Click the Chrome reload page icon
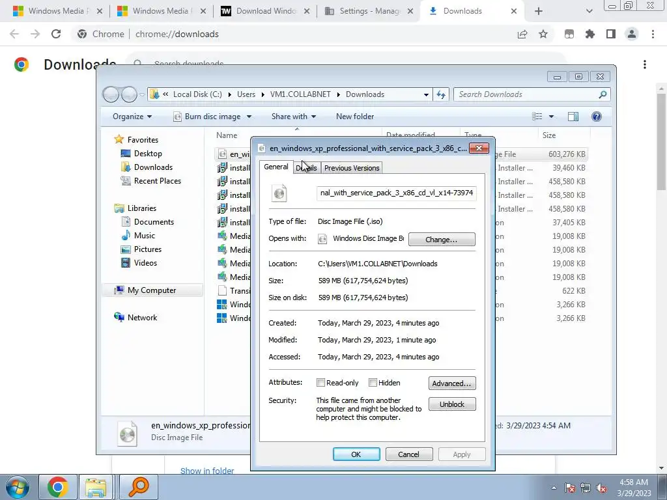667x500 pixels. [56, 34]
